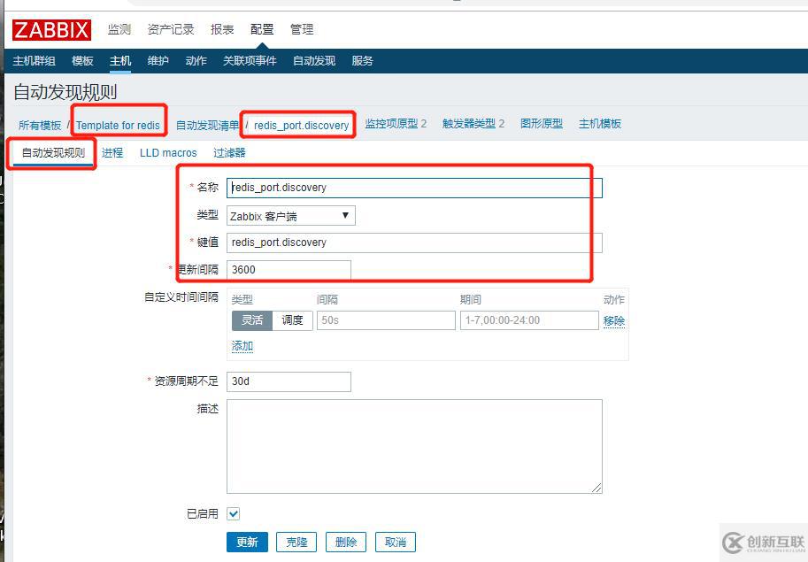Click the ZABBIX logo

click(x=50, y=28)
